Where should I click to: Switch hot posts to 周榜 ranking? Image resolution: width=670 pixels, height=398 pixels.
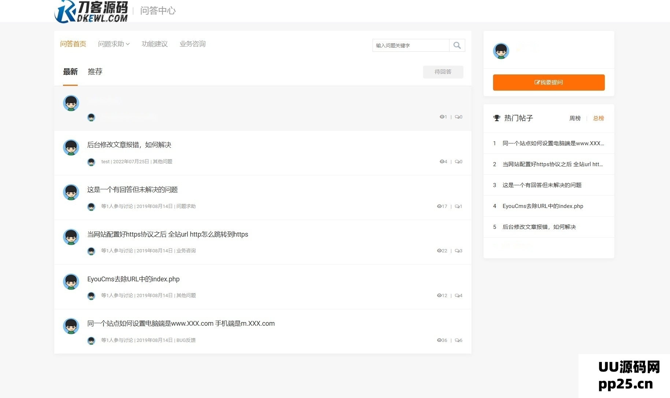click(575, 118)
